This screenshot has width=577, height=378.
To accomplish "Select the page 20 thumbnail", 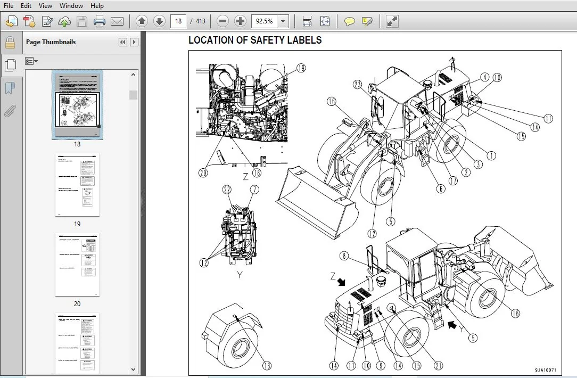I will 77,265.
